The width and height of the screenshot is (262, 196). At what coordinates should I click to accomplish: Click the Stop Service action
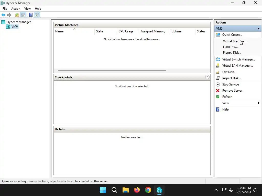point(231,84)
